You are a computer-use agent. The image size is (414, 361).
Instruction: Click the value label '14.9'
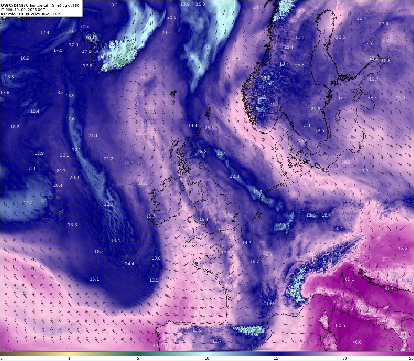(x=300, y=38)
